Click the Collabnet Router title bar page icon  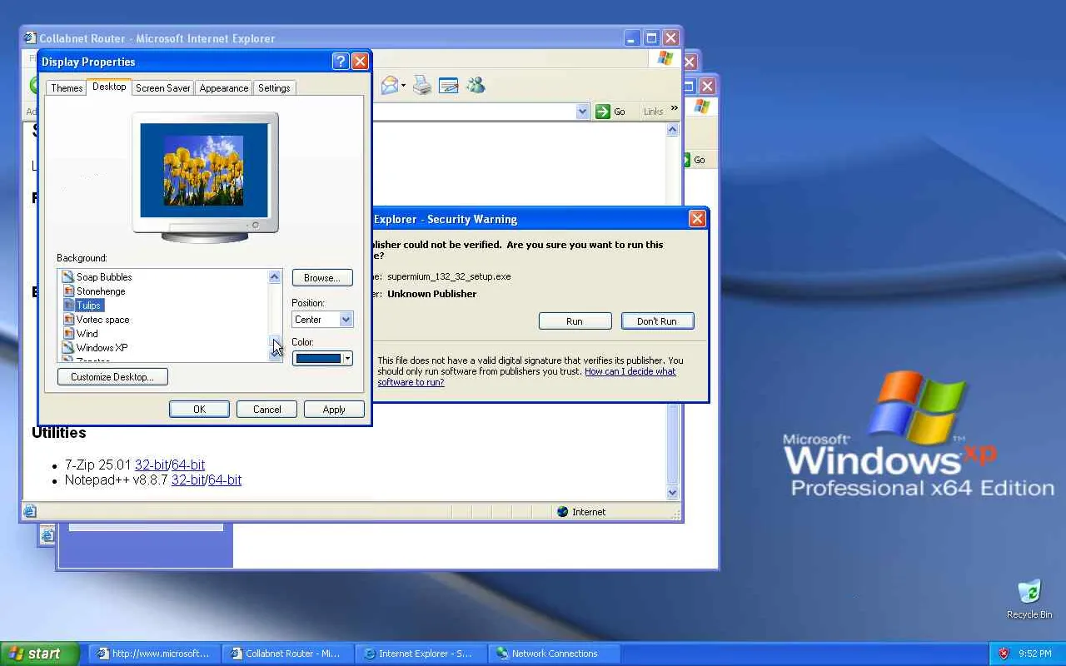[30, 37]
